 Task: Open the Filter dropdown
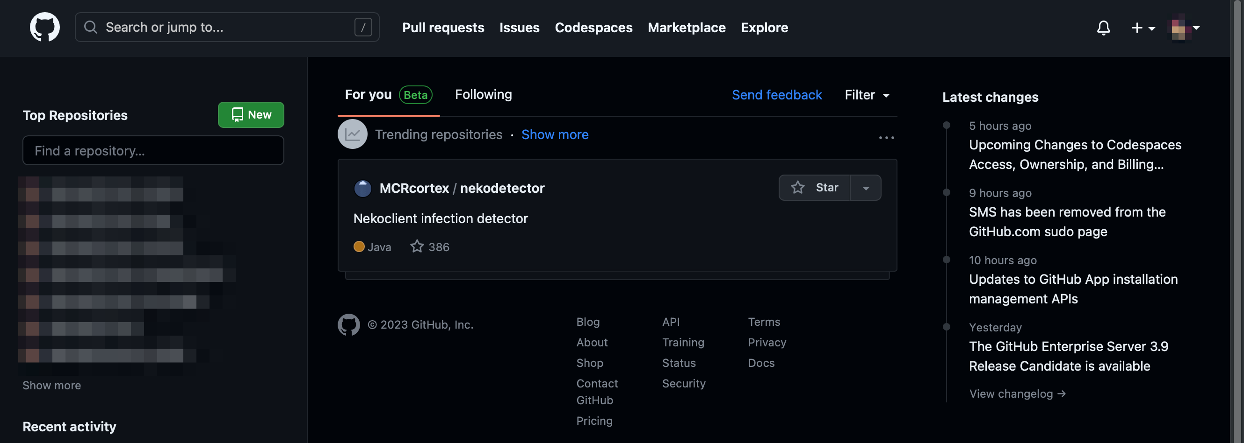pos(867,95)
